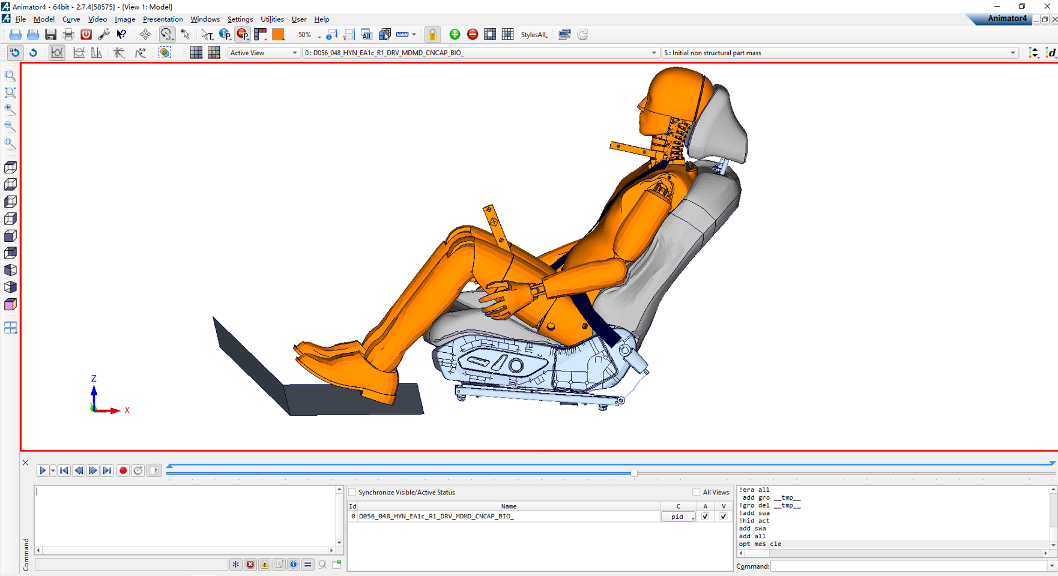Click the red power/exit icon
Viewport: 1058px width, 576px height.
click(86, 35)
